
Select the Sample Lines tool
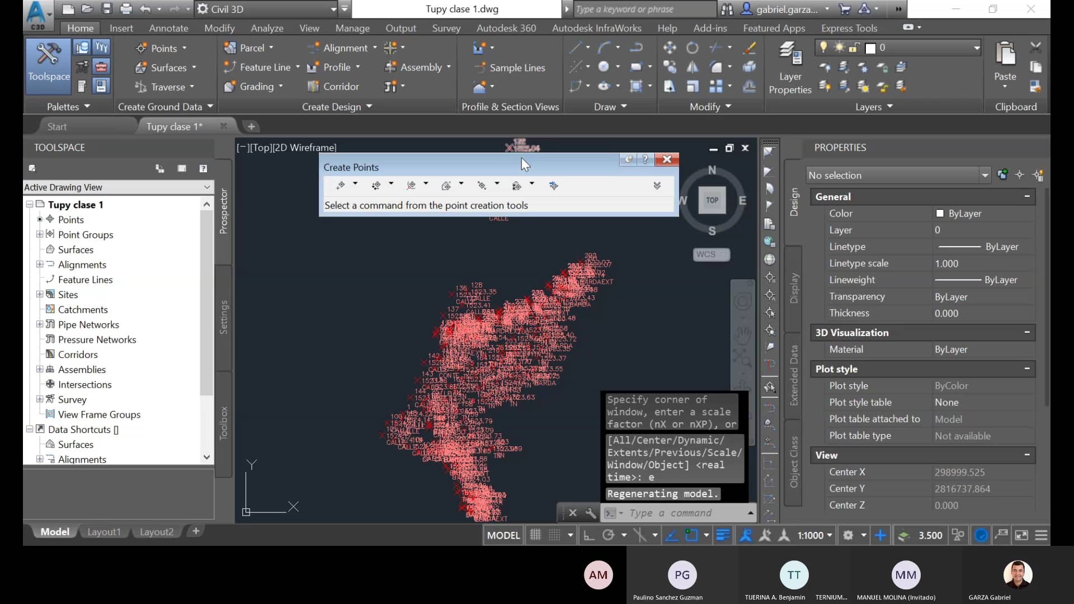point(510,68)
